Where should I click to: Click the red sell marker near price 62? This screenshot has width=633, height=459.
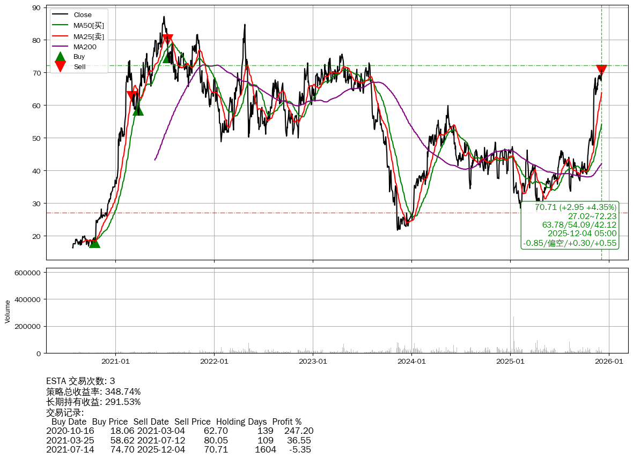[131, 96]
